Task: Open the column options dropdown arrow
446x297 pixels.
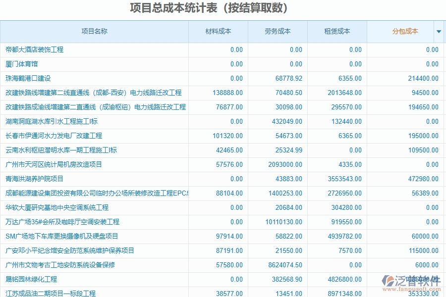Action: 439,31
